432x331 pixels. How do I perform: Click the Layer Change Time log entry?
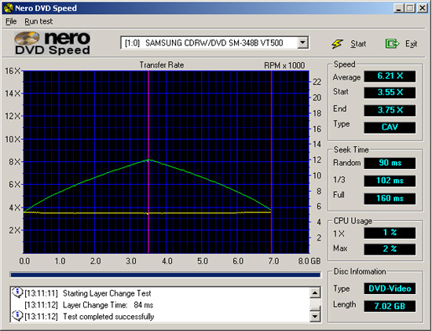tap(89, 305)
